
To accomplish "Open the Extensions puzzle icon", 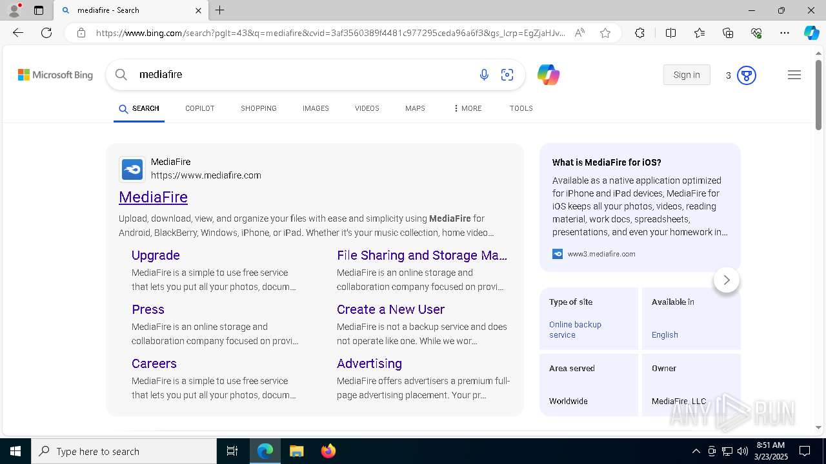I will tap(640, 33).
